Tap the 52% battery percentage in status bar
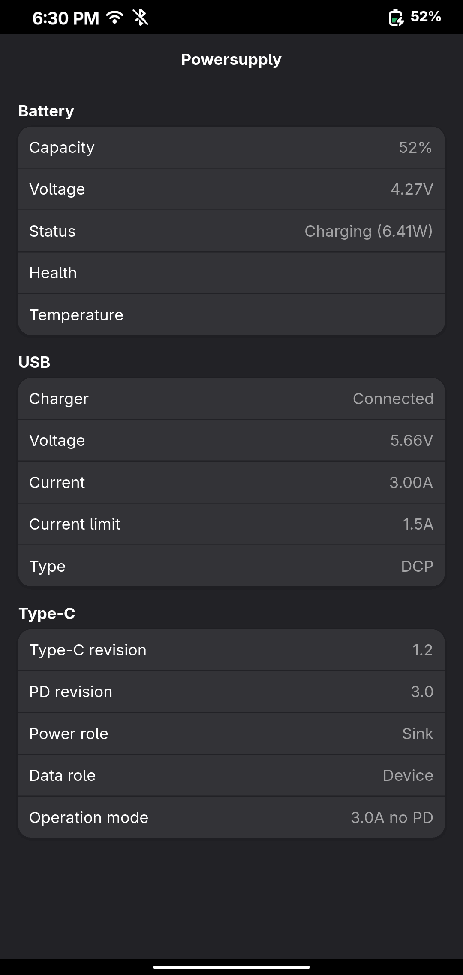The width and height of the screenshot is (463, 975). click(x=426, y=17)
